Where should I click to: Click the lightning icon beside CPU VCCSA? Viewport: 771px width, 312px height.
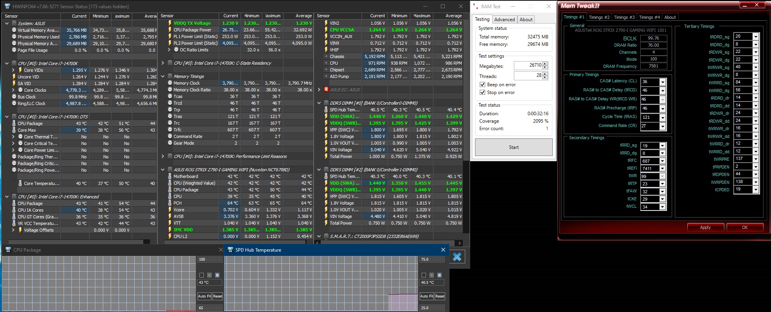326,30
